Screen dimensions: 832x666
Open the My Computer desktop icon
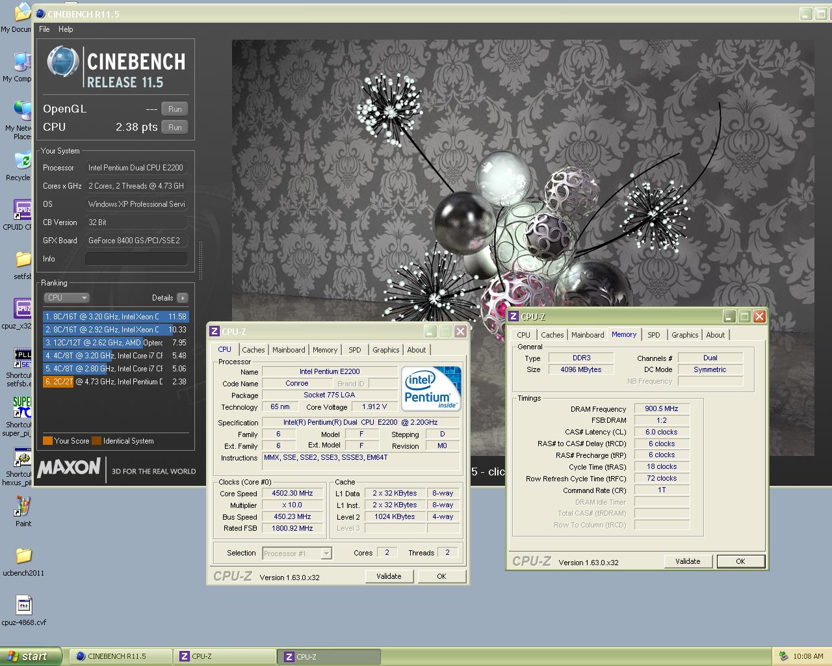(22, 62)
